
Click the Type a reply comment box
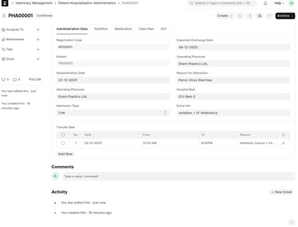coord(179,176)
